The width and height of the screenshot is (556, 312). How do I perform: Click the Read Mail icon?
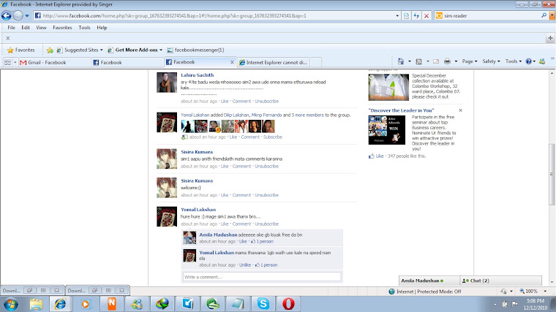coord(436,61)
